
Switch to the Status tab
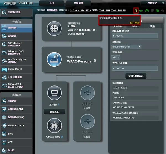[x=152, y=26]
